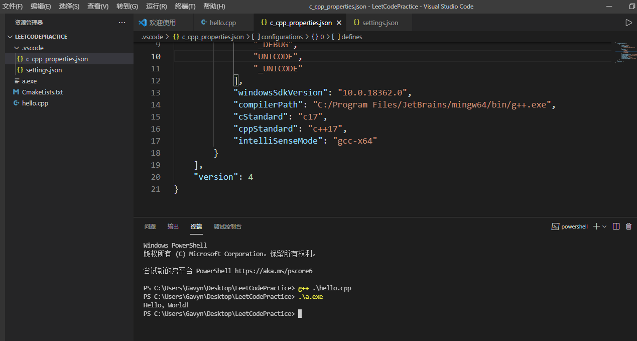
Task: Select the powershell session icon in terminal toolbar
Action: point(556,226)
